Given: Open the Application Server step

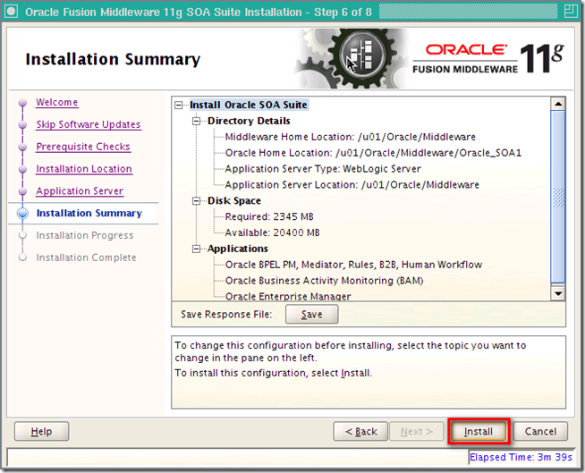Looking at the screenshot, I should tap(80, 190).
